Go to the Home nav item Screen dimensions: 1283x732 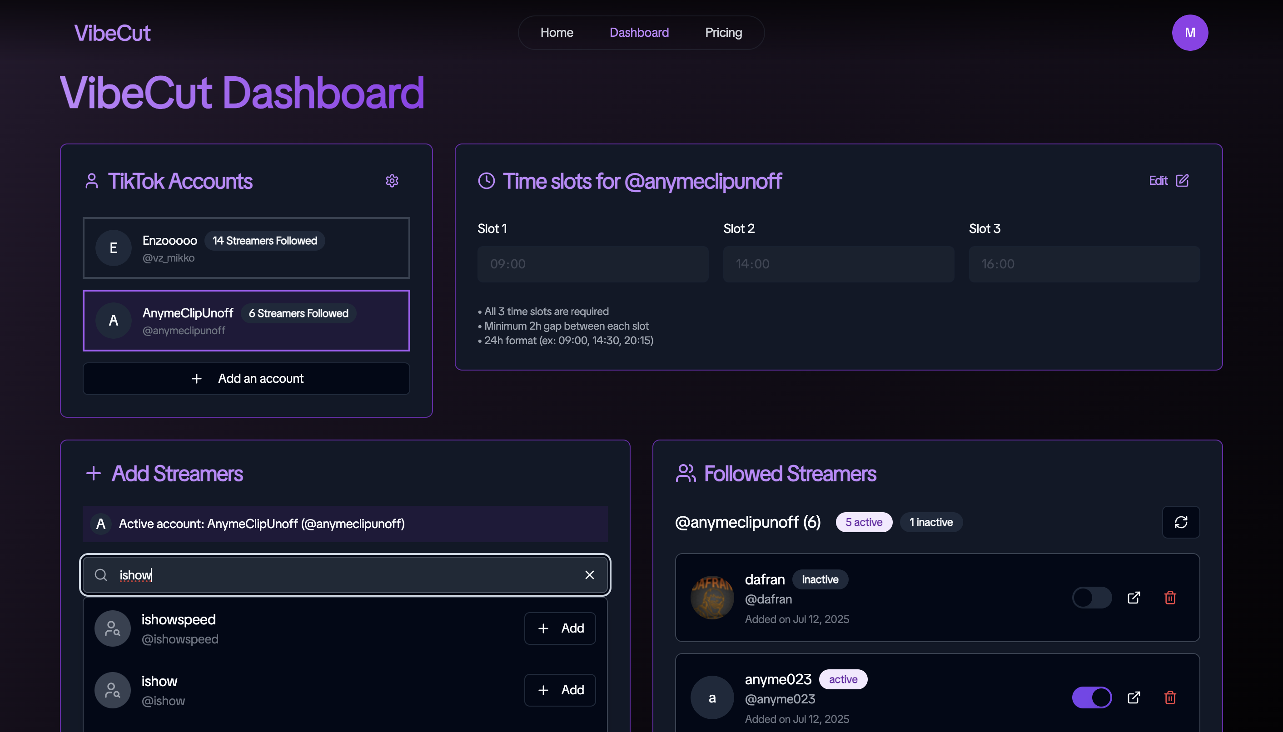pos(556,33)
